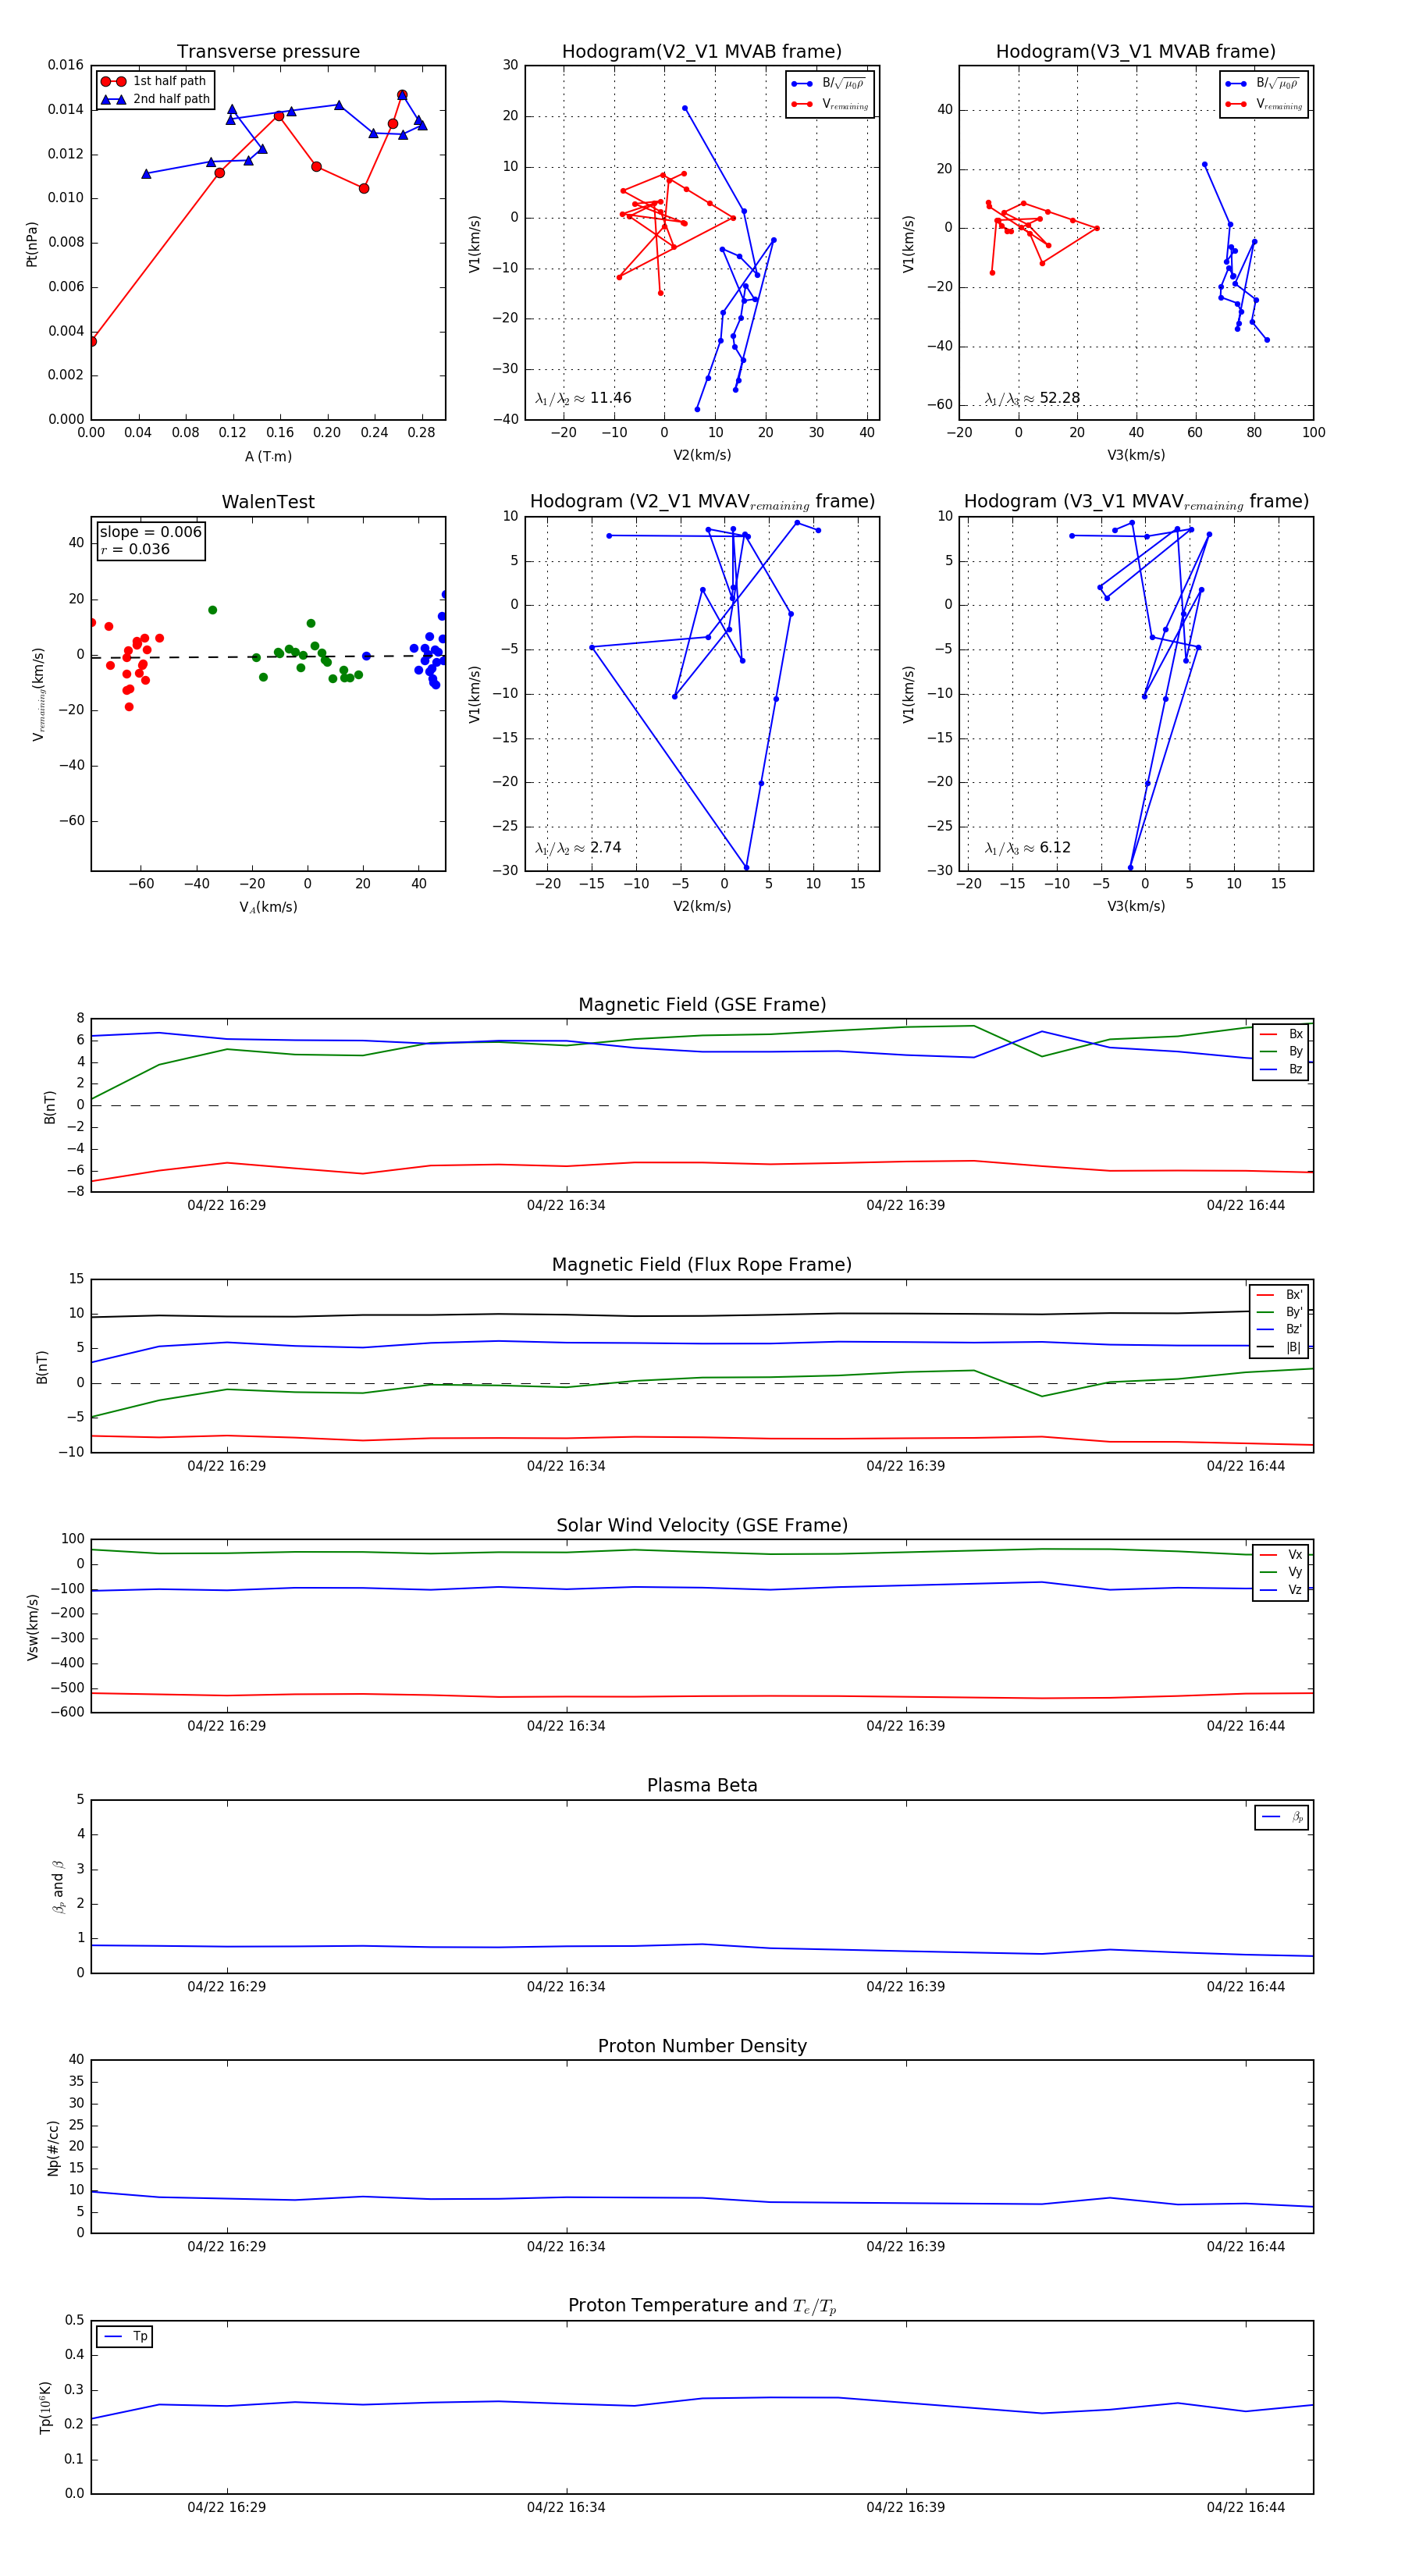This screenshot has width=1405, height=2576.
Task: Click the 'A (T·m)' x-axis label
Action: [268, 456]
